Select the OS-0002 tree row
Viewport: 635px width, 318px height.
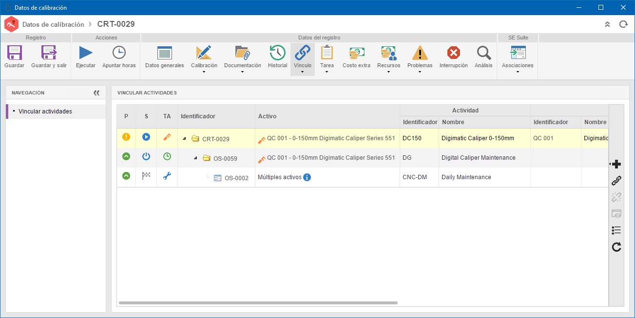click(363, 177)
